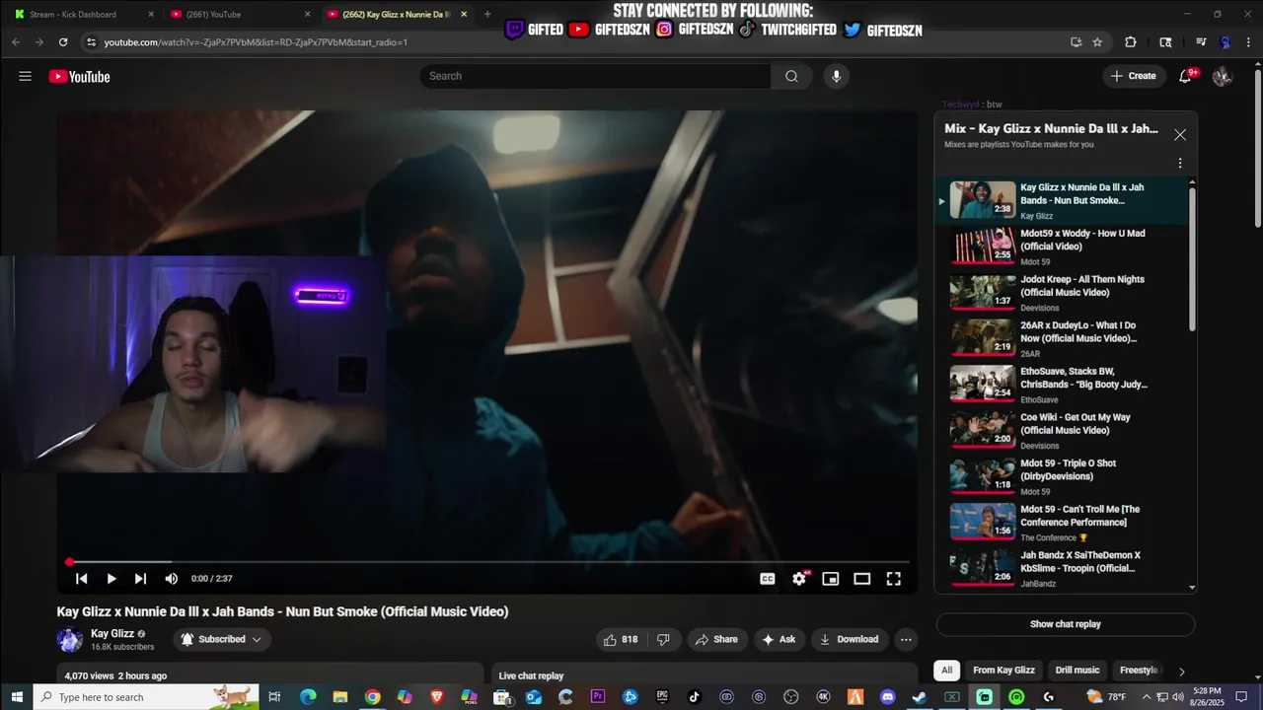
Task: Select the All filter chip
Action: click(946, 671)
